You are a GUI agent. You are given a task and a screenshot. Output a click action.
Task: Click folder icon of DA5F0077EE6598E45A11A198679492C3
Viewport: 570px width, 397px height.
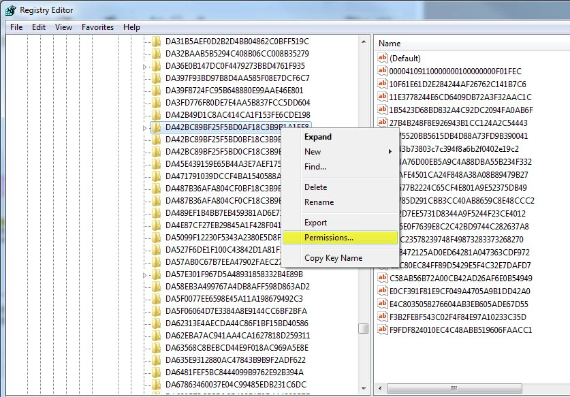pyautogui.click(x=157, y=298)
